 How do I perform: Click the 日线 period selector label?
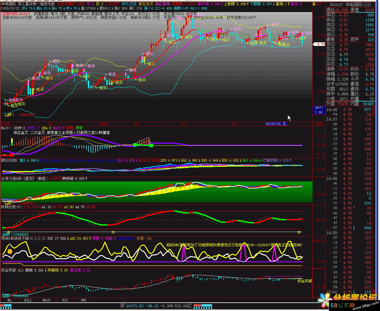(318, 124)
